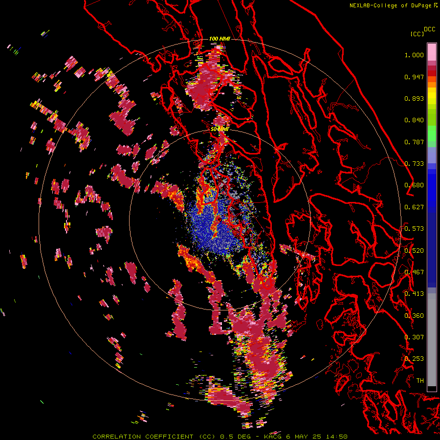The width and height of the screenshot is (440, 440).
Task: Click the 0.893 value on color scale
Action: [x=414, y=98]
